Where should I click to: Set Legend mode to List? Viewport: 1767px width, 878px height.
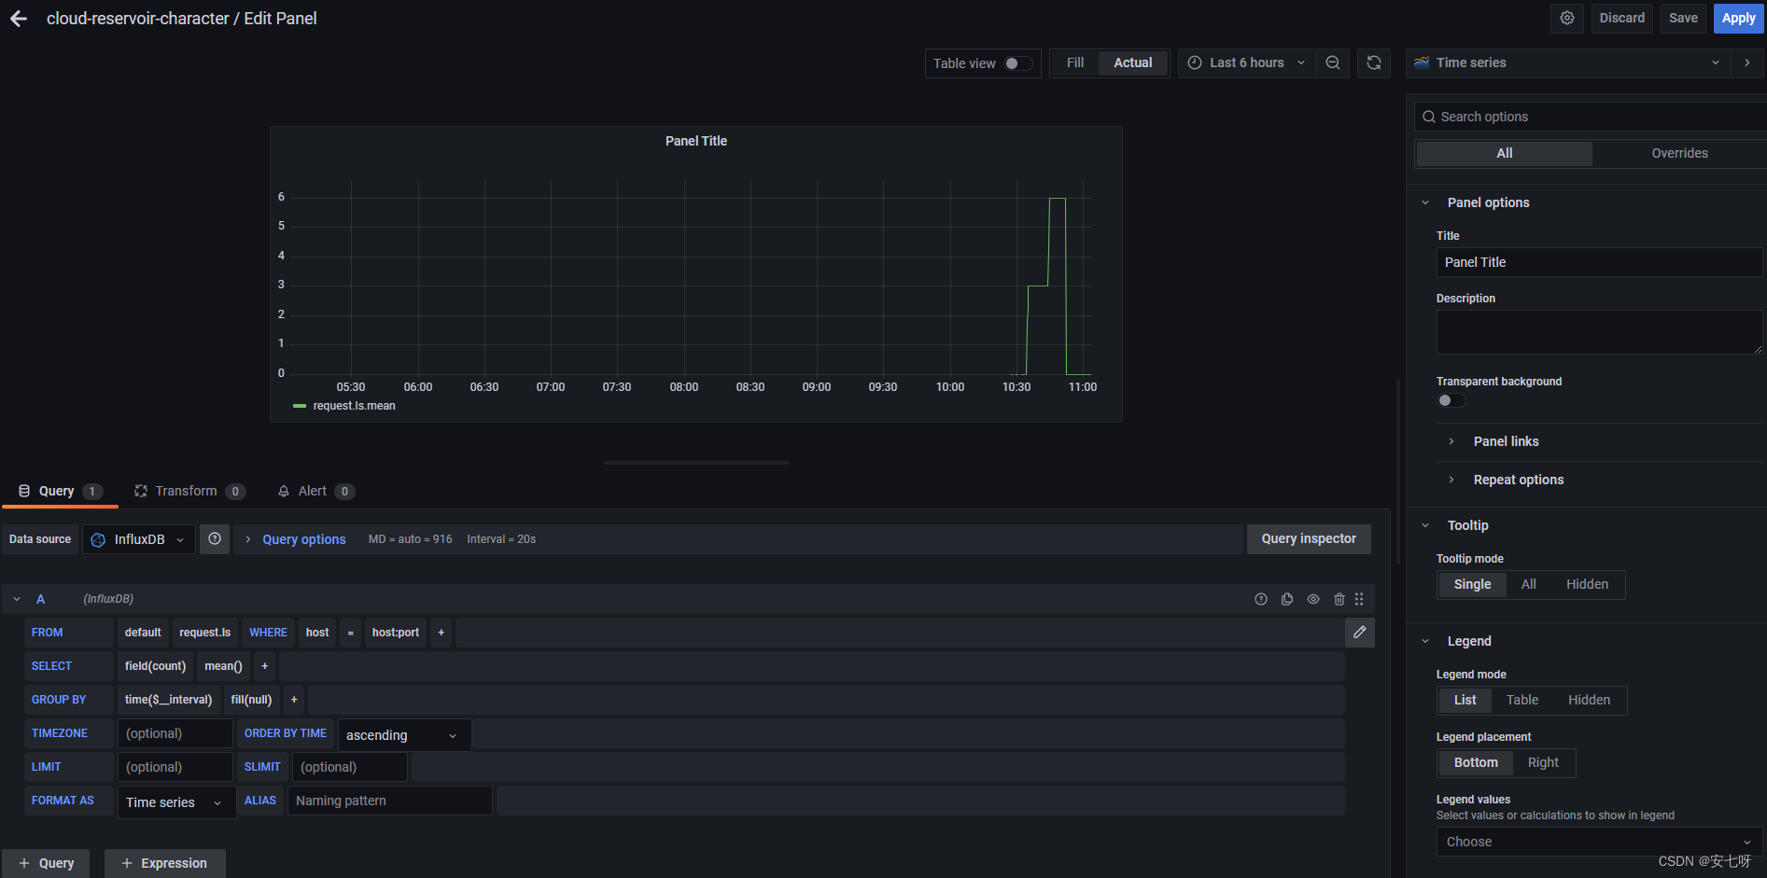[x=1465, y=700]
